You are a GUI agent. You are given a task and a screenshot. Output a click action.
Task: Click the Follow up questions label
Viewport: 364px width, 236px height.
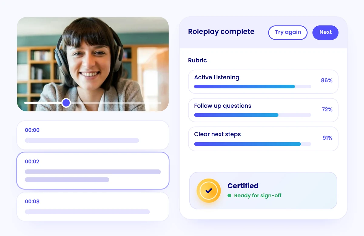(223, 106)
